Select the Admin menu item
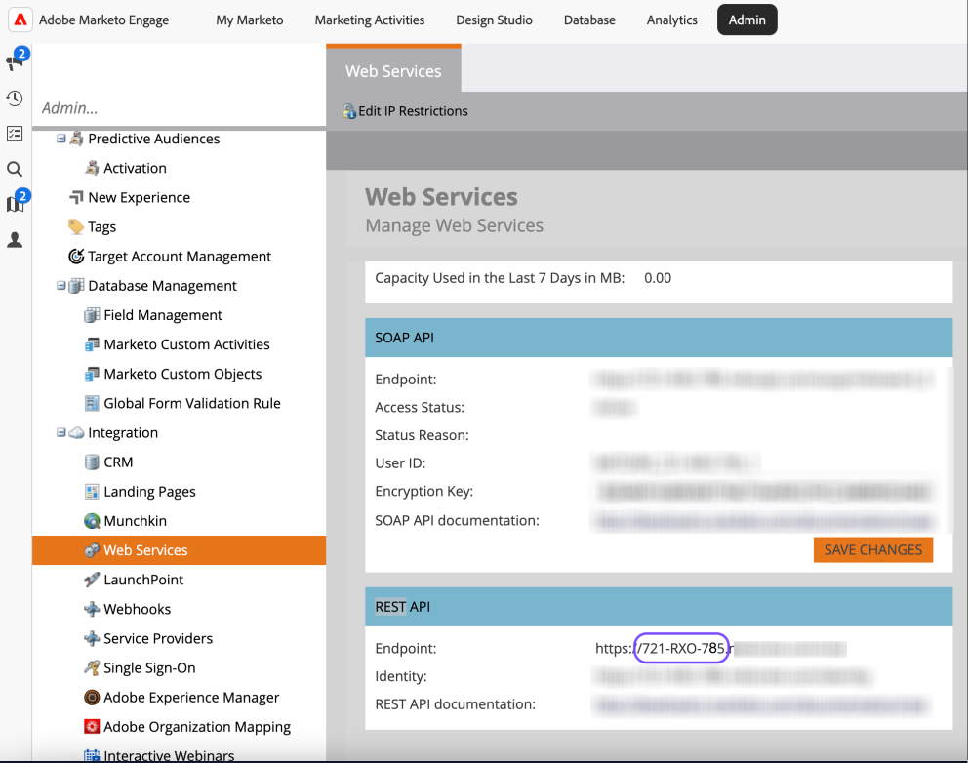Screen dimensions: 968x763 tap(747, 20)
